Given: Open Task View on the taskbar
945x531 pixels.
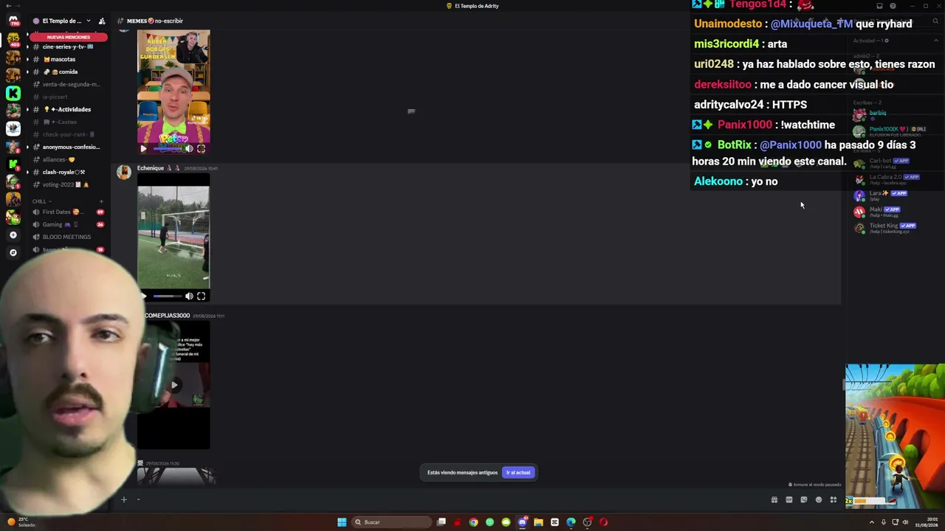Looking at the screenshot, I should pos(441,522).
